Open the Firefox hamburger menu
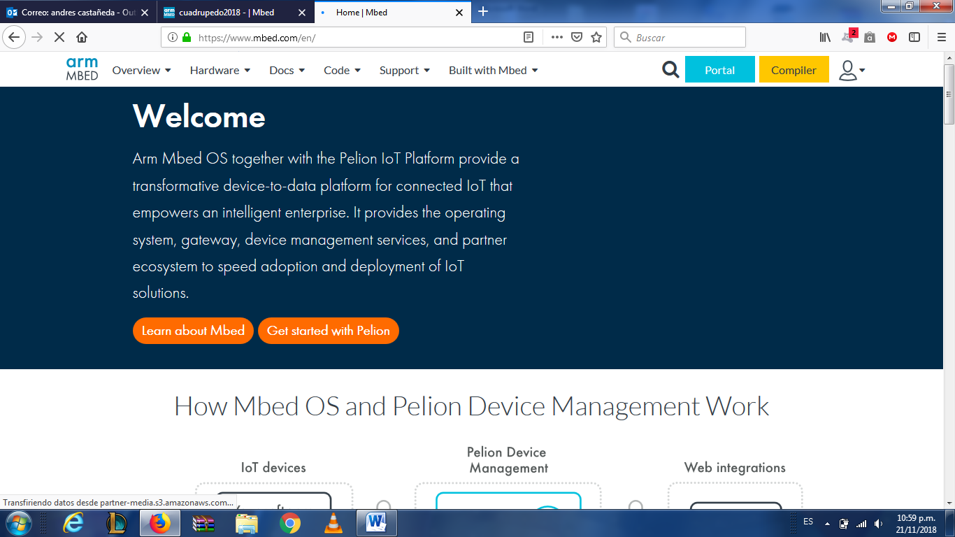The image size is (955, 537). (941, 38)
